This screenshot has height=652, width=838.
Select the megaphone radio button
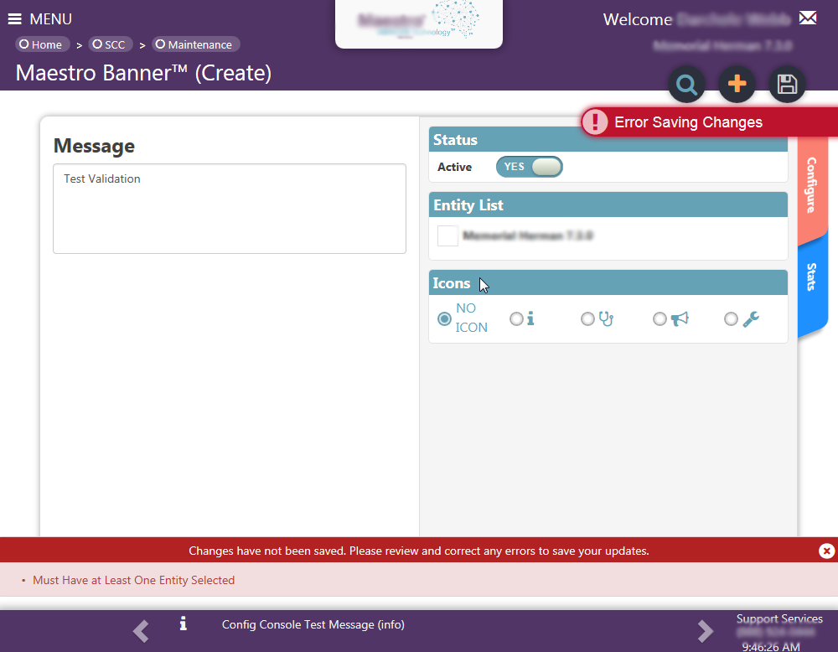[x=660, y=319]
